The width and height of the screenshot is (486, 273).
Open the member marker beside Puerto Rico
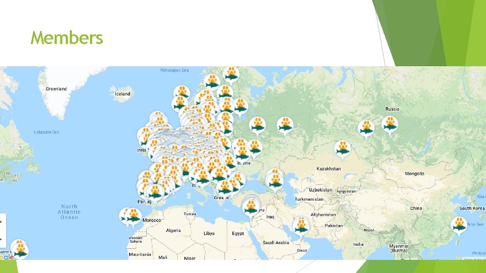click(20, 250)
